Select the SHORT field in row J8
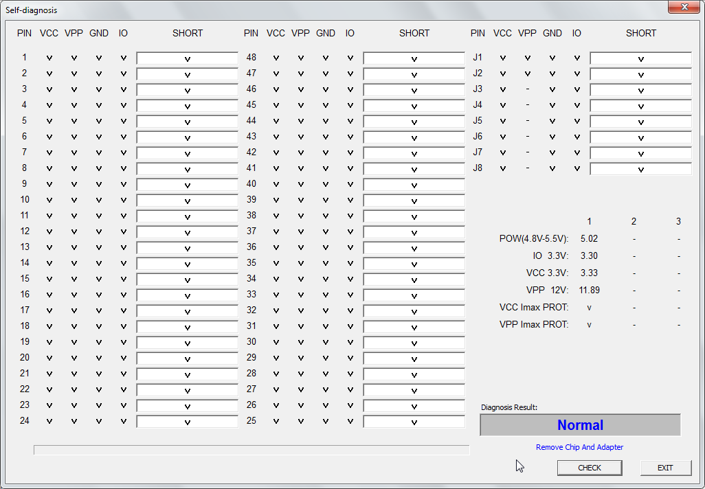This screenshot has height=489, width=705. coord(640,169)
